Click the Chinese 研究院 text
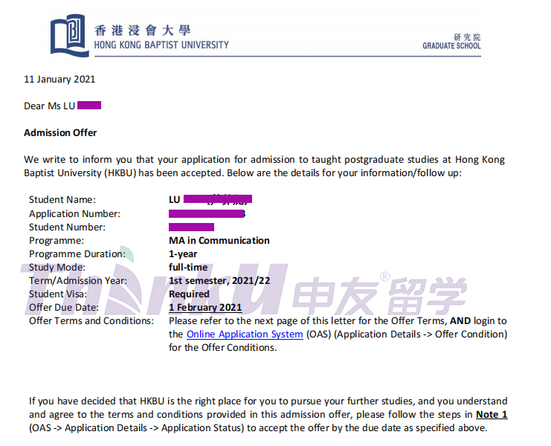 coord(467,37)
